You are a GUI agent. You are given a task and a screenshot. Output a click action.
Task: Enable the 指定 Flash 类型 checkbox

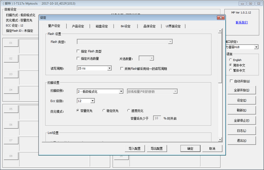tap(78, 51)
